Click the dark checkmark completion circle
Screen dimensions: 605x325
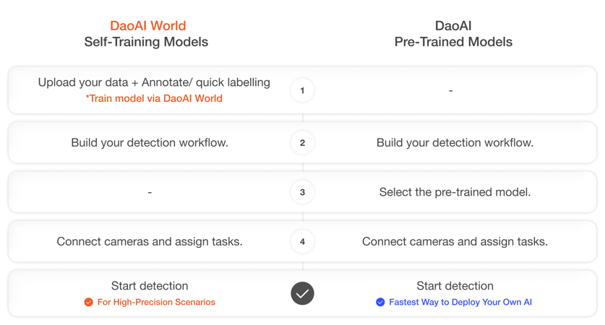pos(302,293)
